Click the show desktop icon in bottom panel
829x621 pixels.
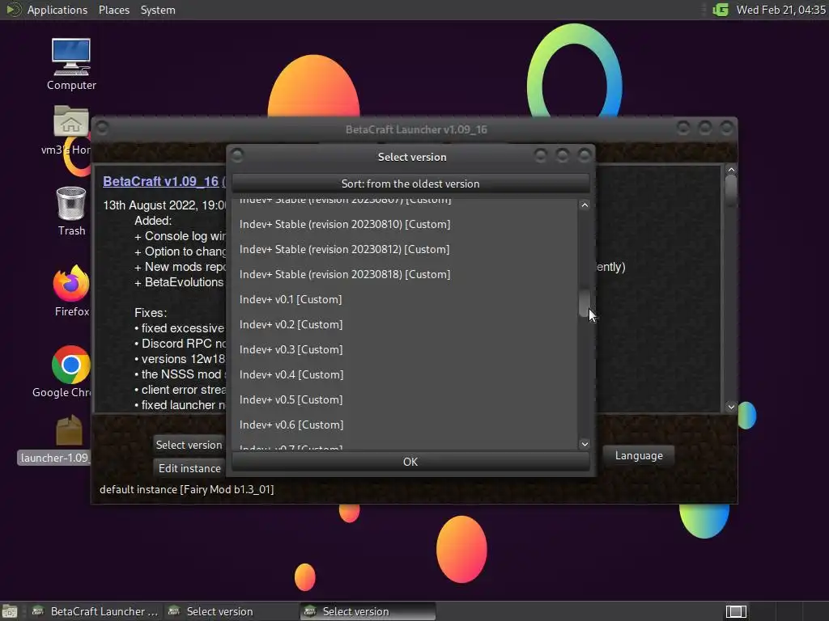[x=10, y=611]
